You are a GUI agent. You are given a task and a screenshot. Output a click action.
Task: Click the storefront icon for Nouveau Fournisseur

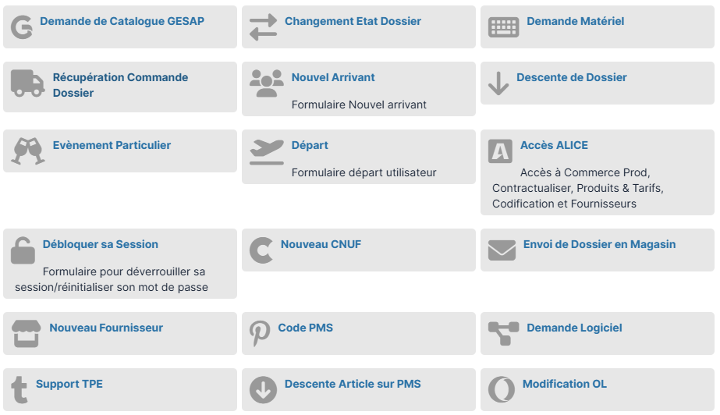coord(26,334)
